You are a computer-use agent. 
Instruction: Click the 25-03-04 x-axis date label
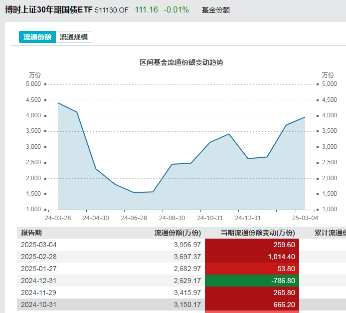[x=305, y=218]
